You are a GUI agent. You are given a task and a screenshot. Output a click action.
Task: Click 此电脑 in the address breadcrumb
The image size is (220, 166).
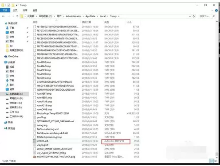point(31,16)
